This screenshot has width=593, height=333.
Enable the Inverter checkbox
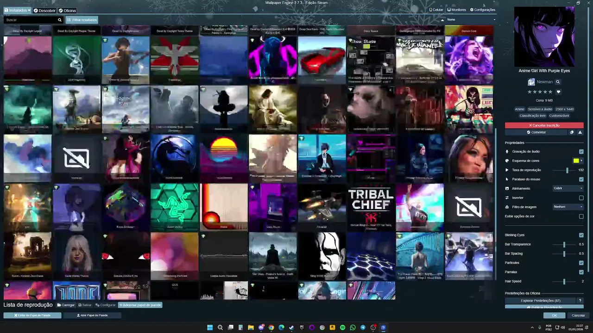coord(581,197)
